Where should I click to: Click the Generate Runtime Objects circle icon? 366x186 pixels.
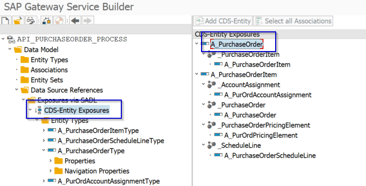pos(59,21)
